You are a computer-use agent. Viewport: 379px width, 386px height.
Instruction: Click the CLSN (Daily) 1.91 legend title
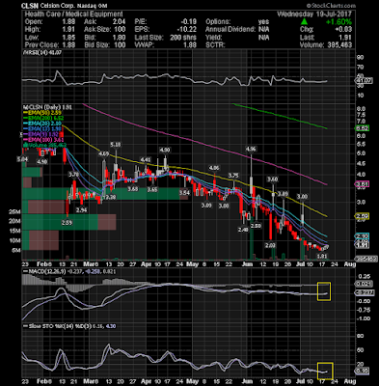47,107
